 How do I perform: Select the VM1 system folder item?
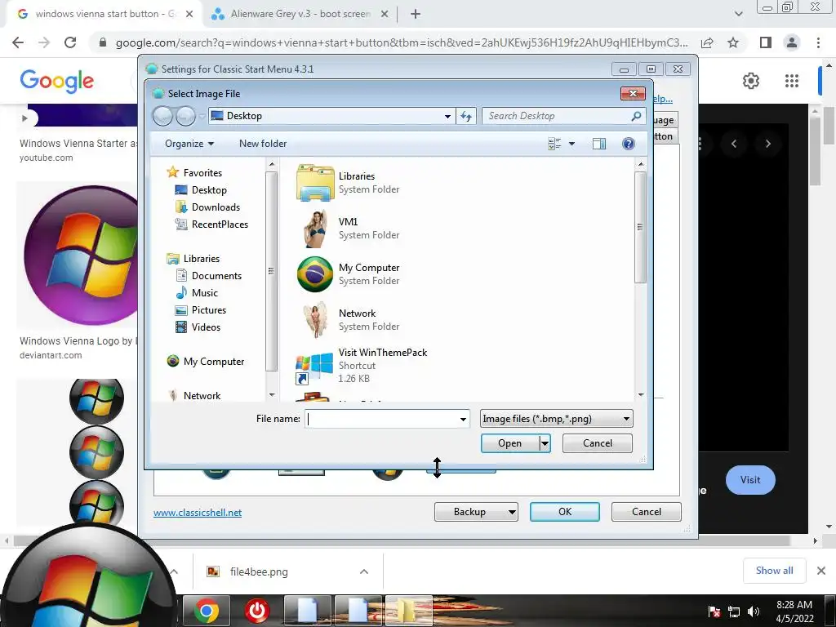point(348,229)
